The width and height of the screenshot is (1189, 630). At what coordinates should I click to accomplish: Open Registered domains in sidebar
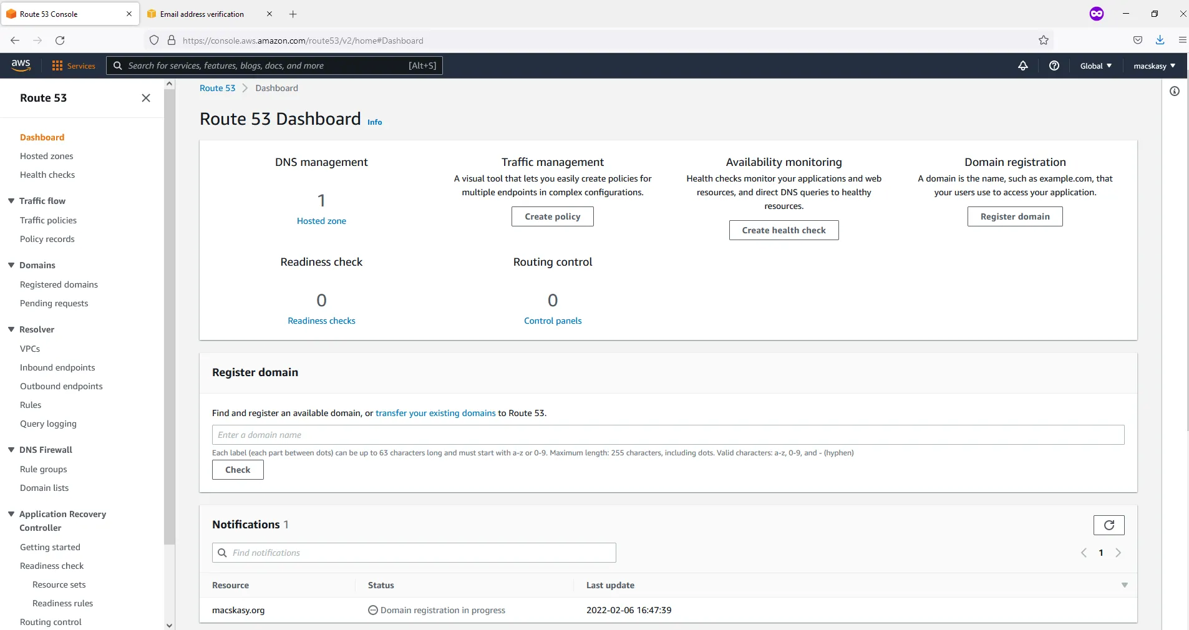click(59, 284)
